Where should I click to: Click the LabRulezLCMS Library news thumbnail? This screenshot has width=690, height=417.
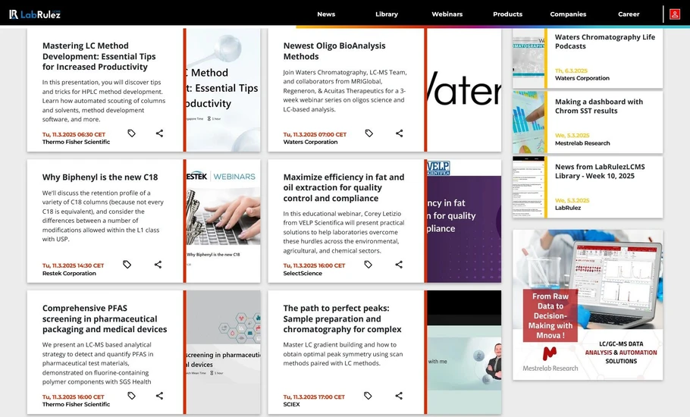(x=528, y=187)
